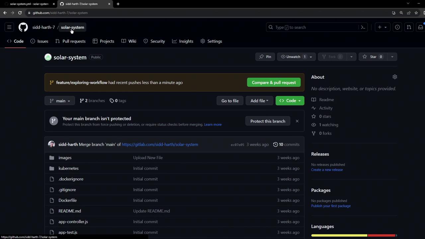
Task: Pin the solar-system repository
Action: click(265, 57)
